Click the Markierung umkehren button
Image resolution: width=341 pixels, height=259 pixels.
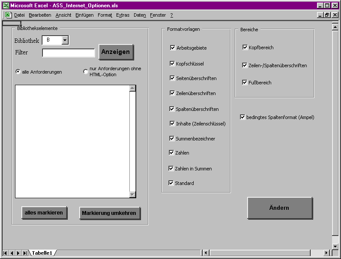coord(110,213)
